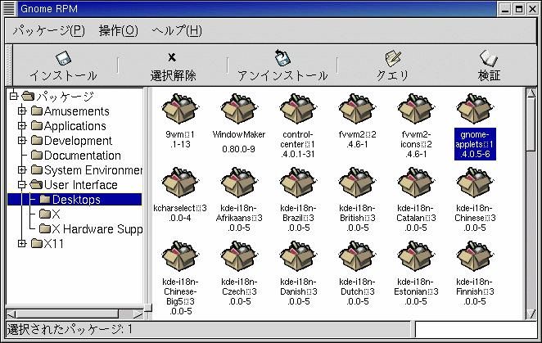Click the Verify (検証) toolbar icon
The height and width of the screenshot is (343, 542).
coord(489,58)
